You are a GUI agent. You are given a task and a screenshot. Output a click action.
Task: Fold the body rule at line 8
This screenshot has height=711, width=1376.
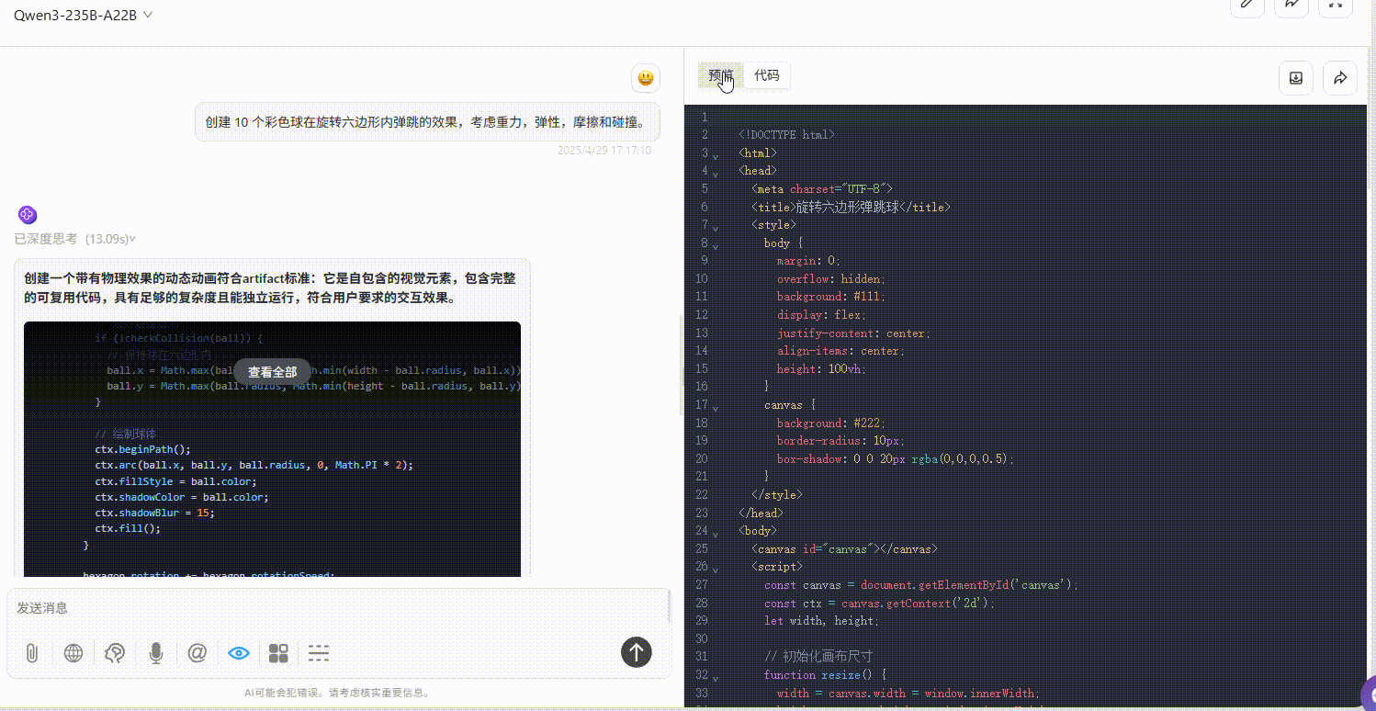pyautogui.click(x=716, y=245)
